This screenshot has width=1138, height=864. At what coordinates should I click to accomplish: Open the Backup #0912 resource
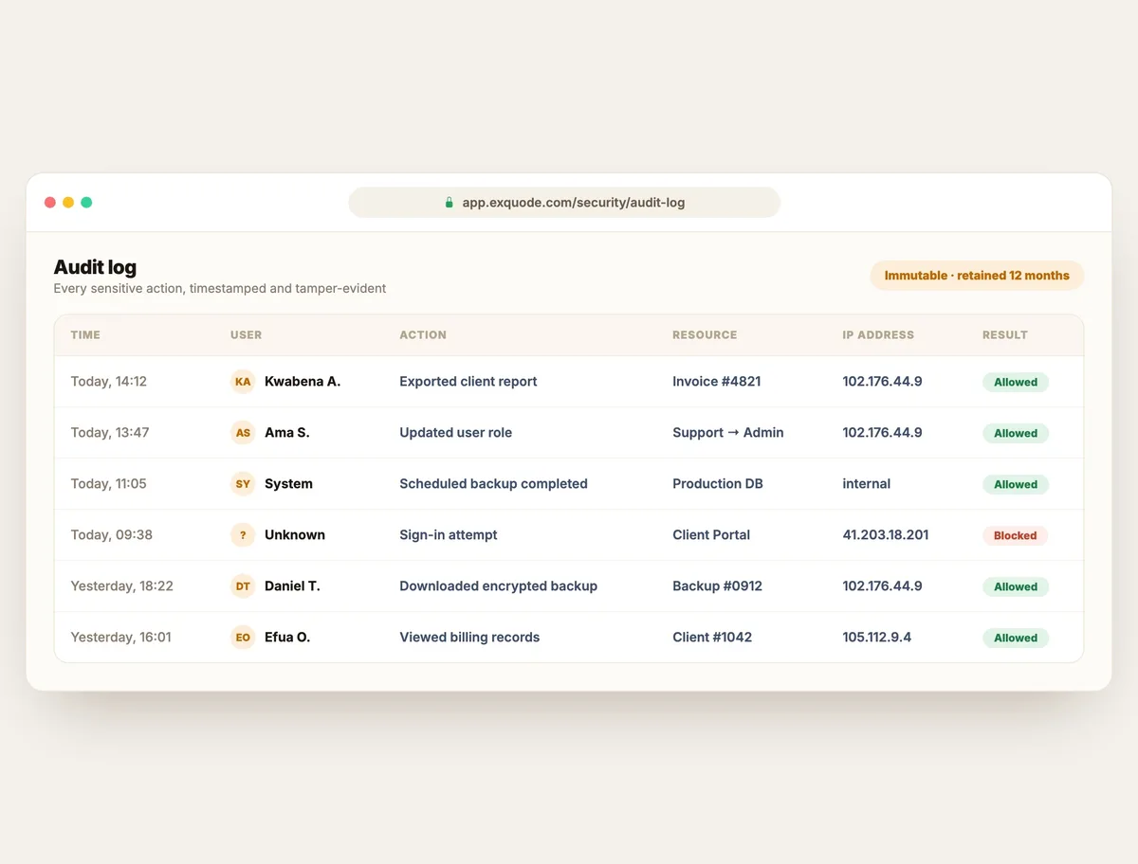pyautogui.click(x=718, y=586)
